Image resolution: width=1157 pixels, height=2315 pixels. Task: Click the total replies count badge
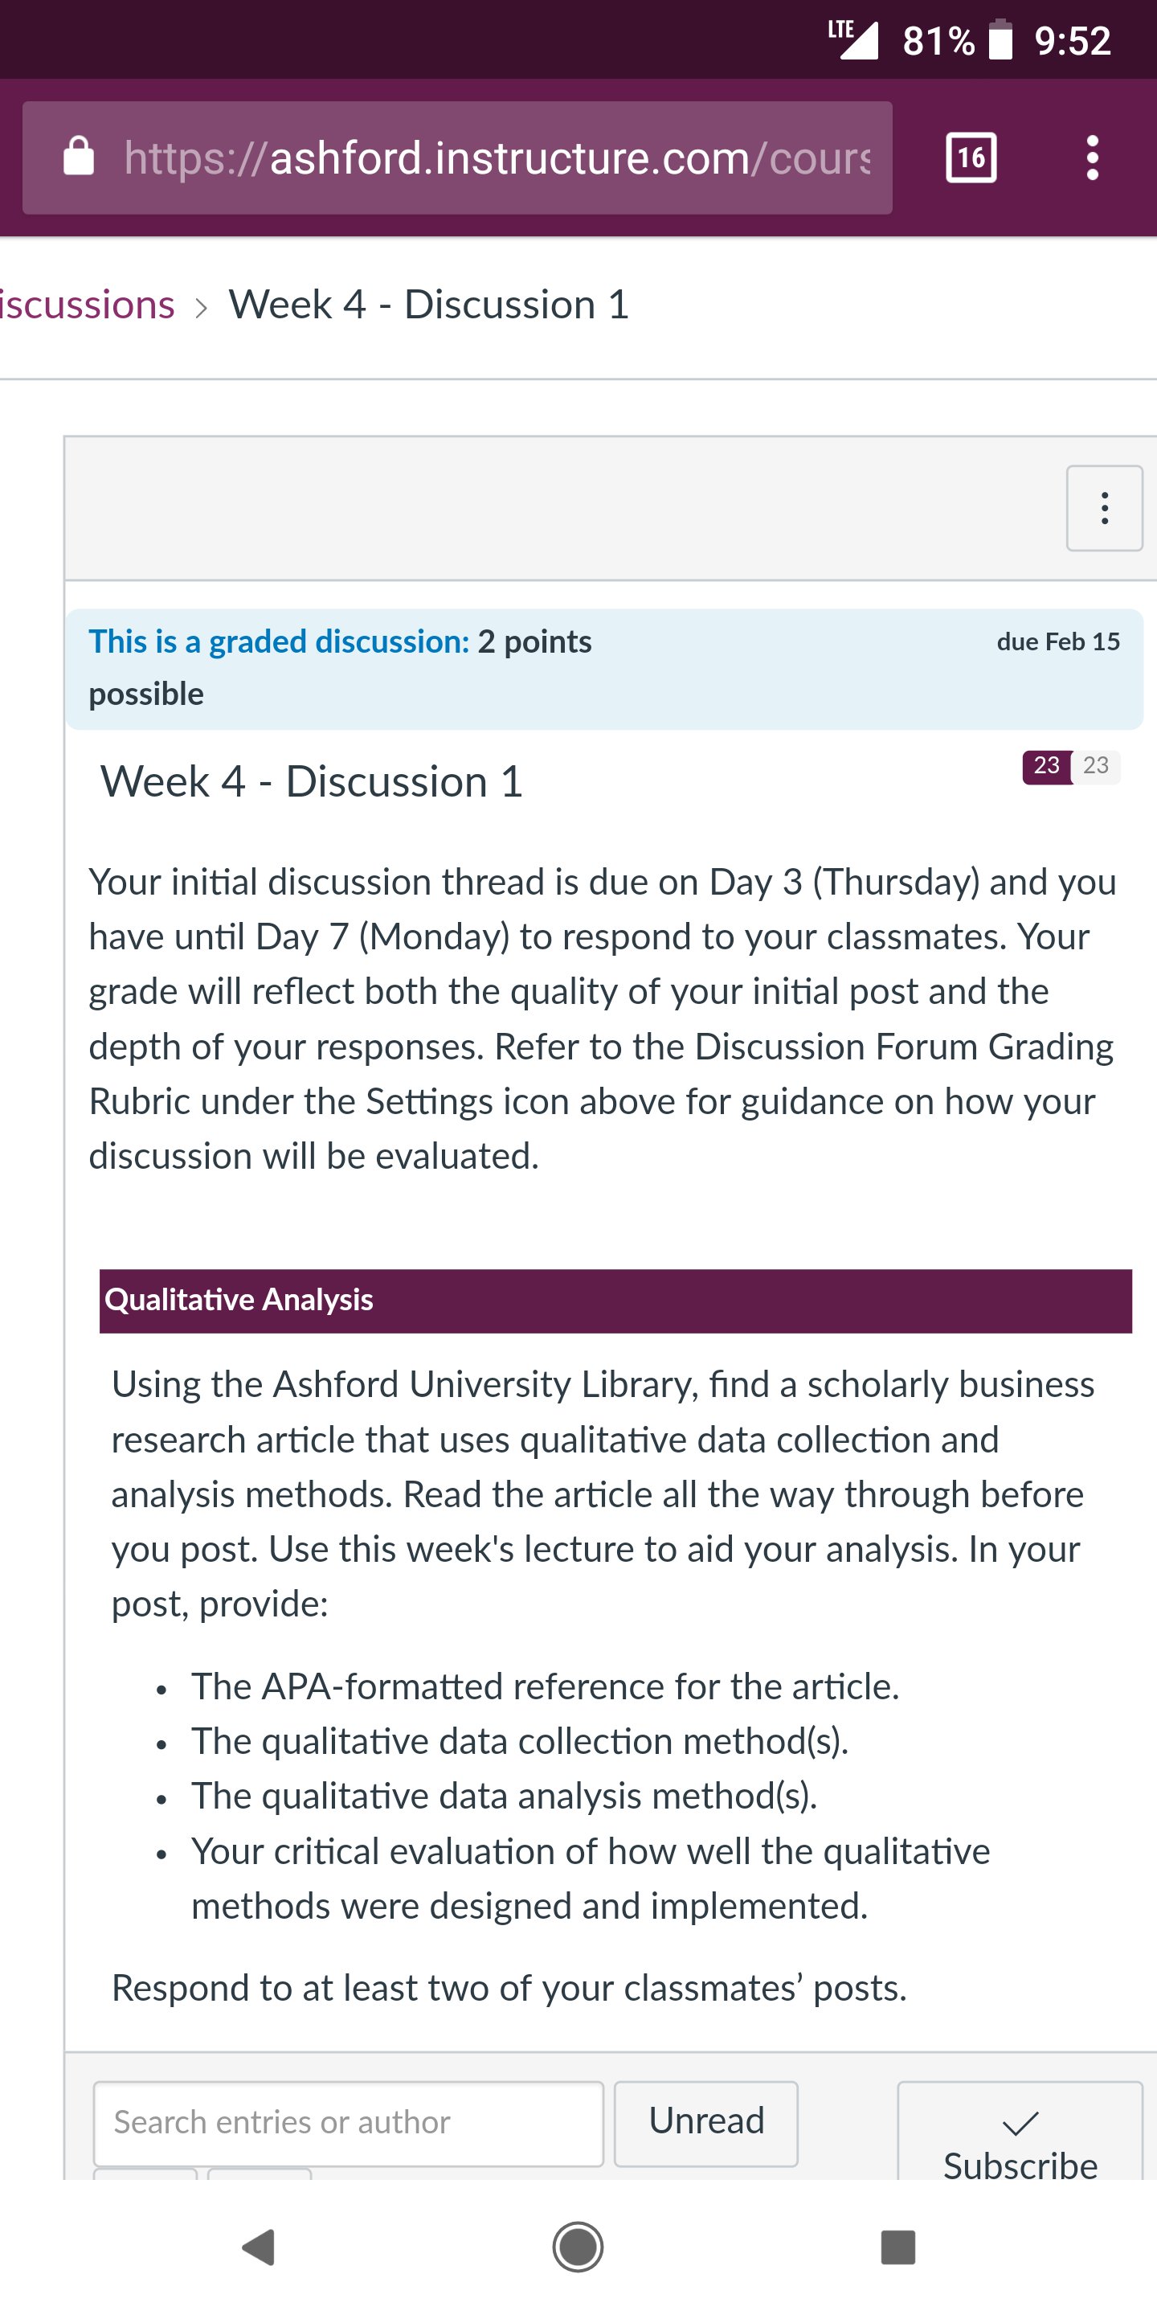pyautogui.click(x=1096, y=766)
